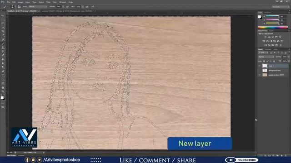
Task: Select the Clone Stamp tool
Action: point(3,48)
